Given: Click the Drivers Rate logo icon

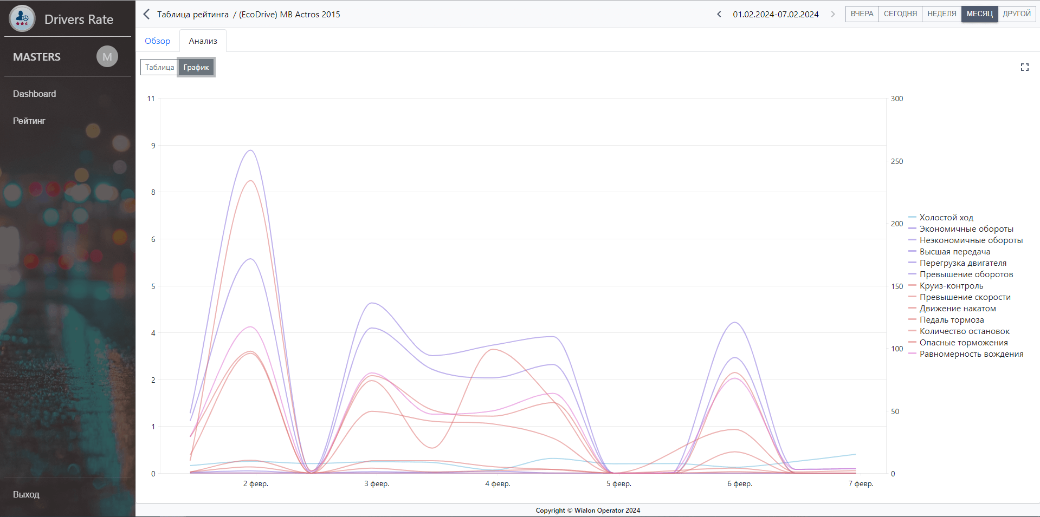Looking at the screenshot, I should pos(22,19).
